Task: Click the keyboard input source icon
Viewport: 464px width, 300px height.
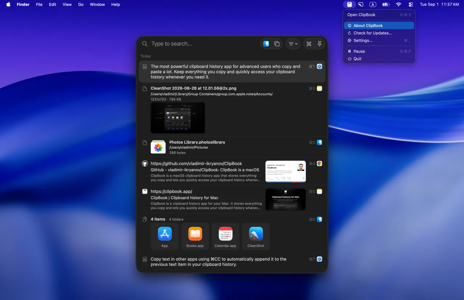Action: click(x=373, y=4)
